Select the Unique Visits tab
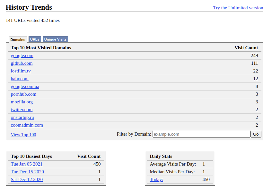Viewport: 272px width, 192px height. point(55,39)
